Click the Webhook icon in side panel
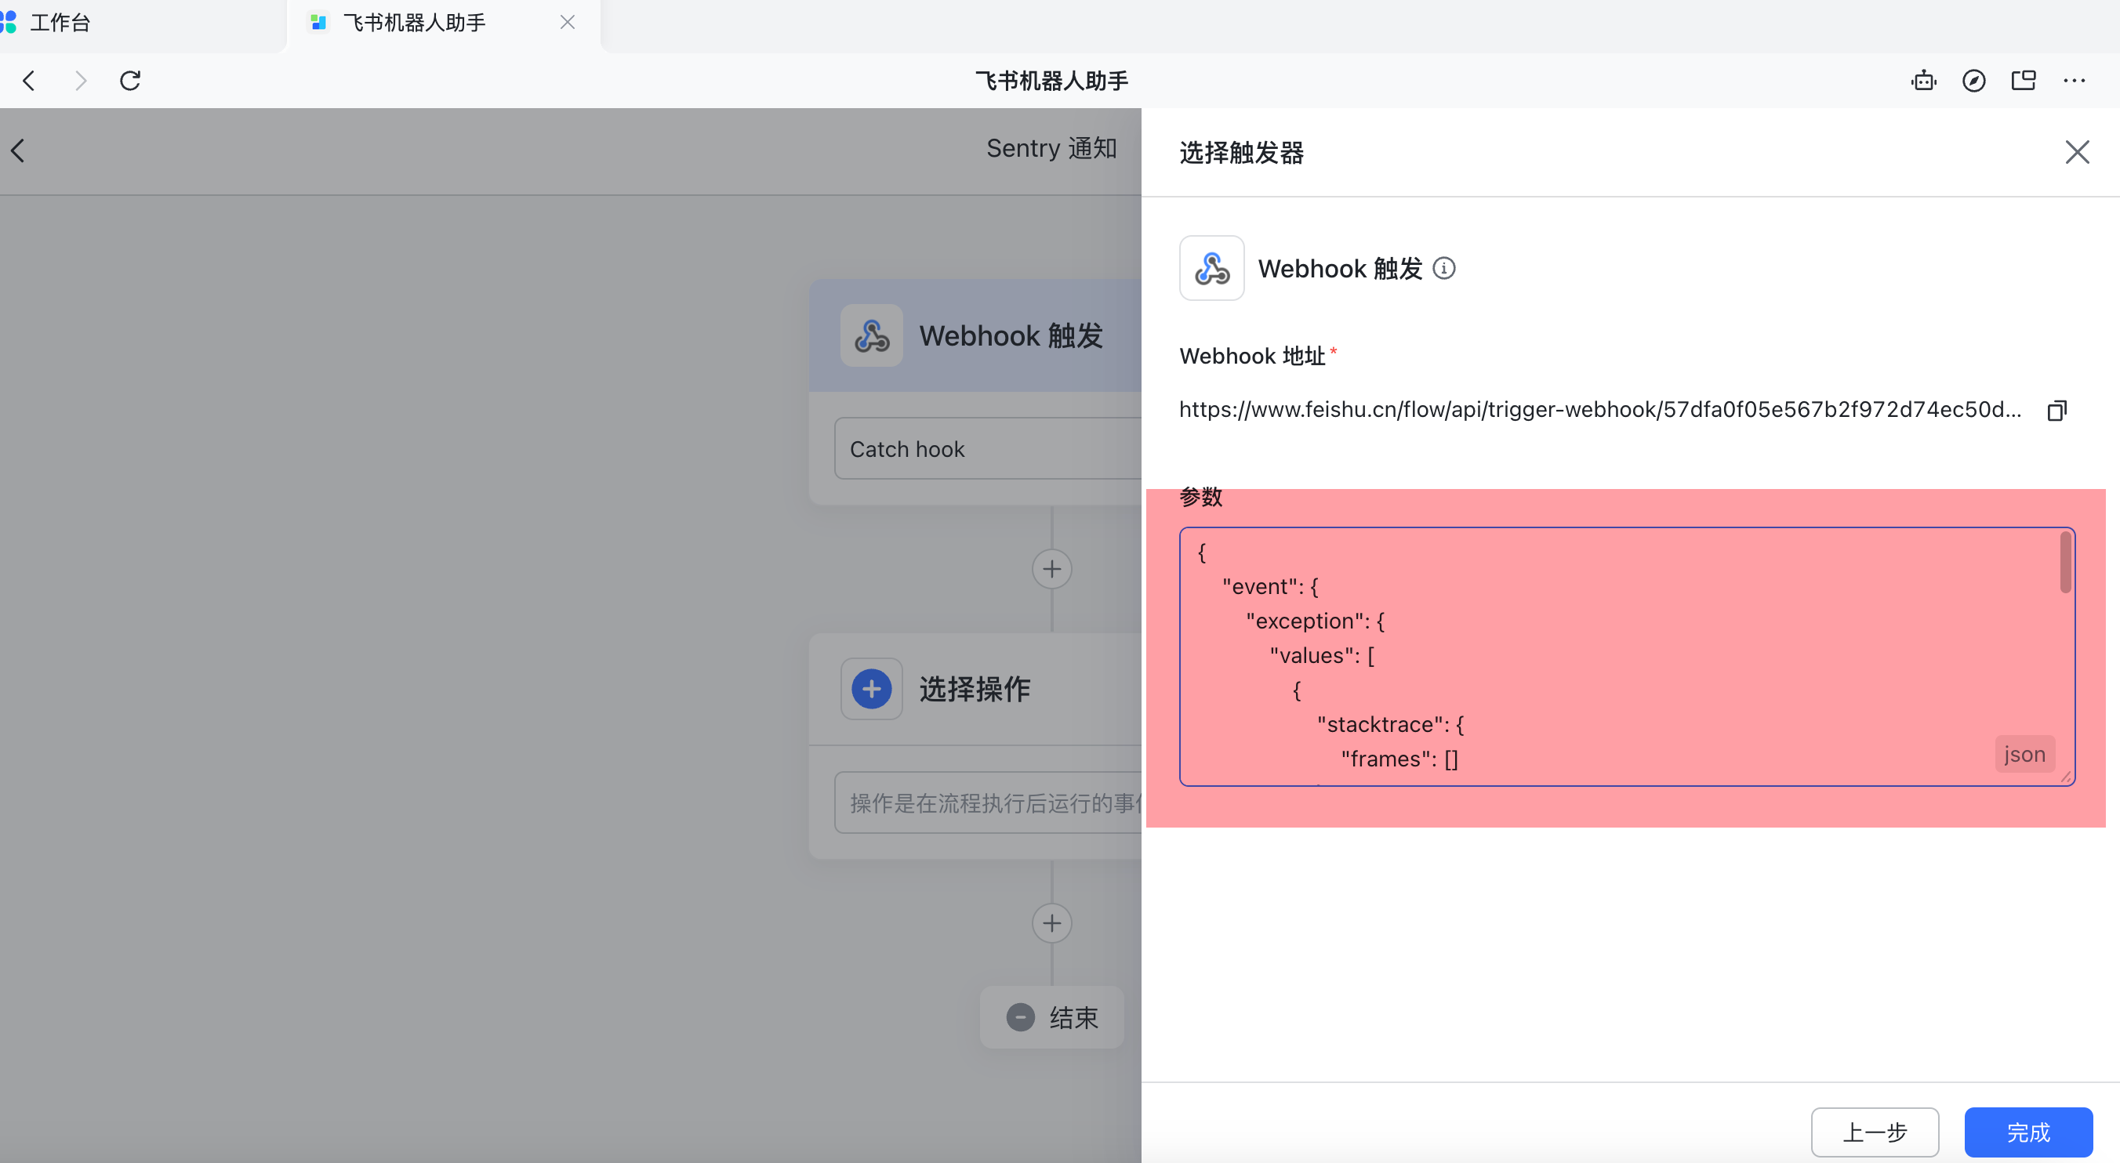This screenshot has width=2120, height=1163. pyautogui.click(x=1211, y=268)
